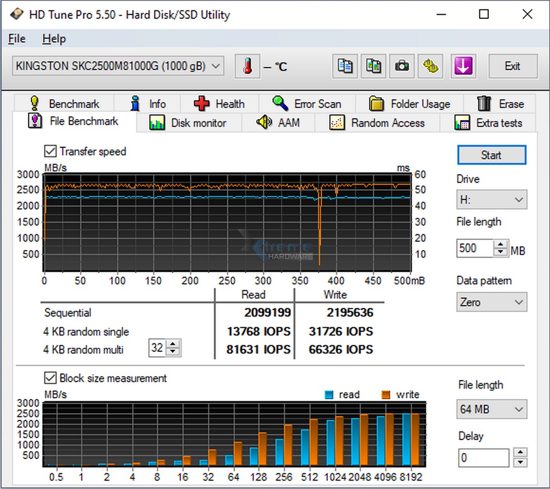The width and height of the screenshot is (550, 489).
Task: Open Error Scan via its magnifier icon
Action: [x=280, y=103]
